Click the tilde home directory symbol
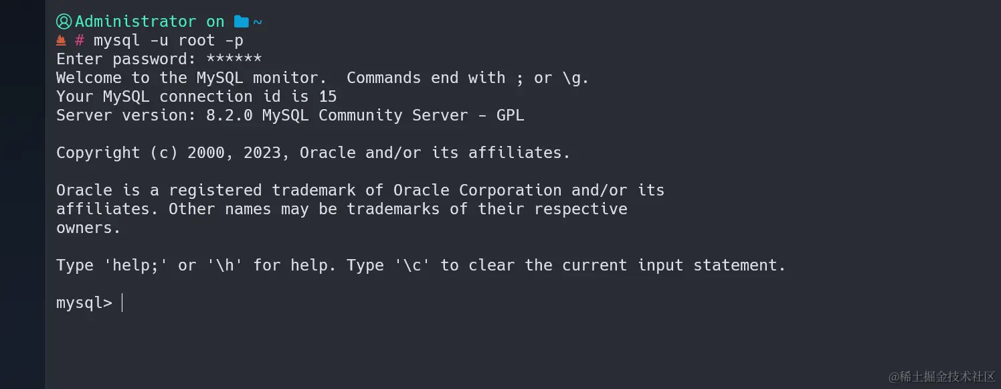The width and height of the screenshot is (1001, 389). tap(258, 22)
